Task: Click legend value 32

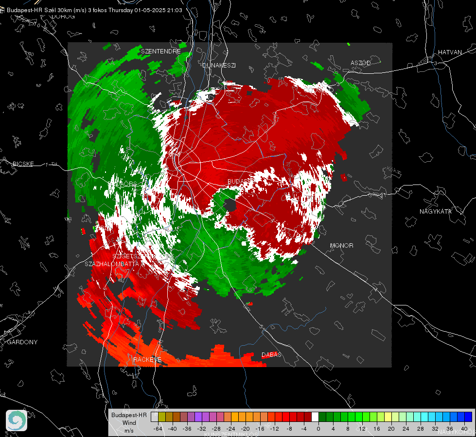Action: tap(435, 429)
